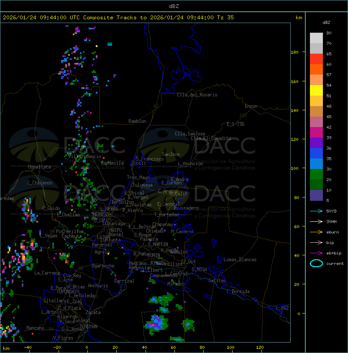
Task: Pick the magenta eb+bip arrow symbol
Action: tap(316, 253)
